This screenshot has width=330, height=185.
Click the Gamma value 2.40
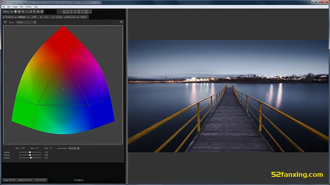pyautogui.click(x=46, y=158)
